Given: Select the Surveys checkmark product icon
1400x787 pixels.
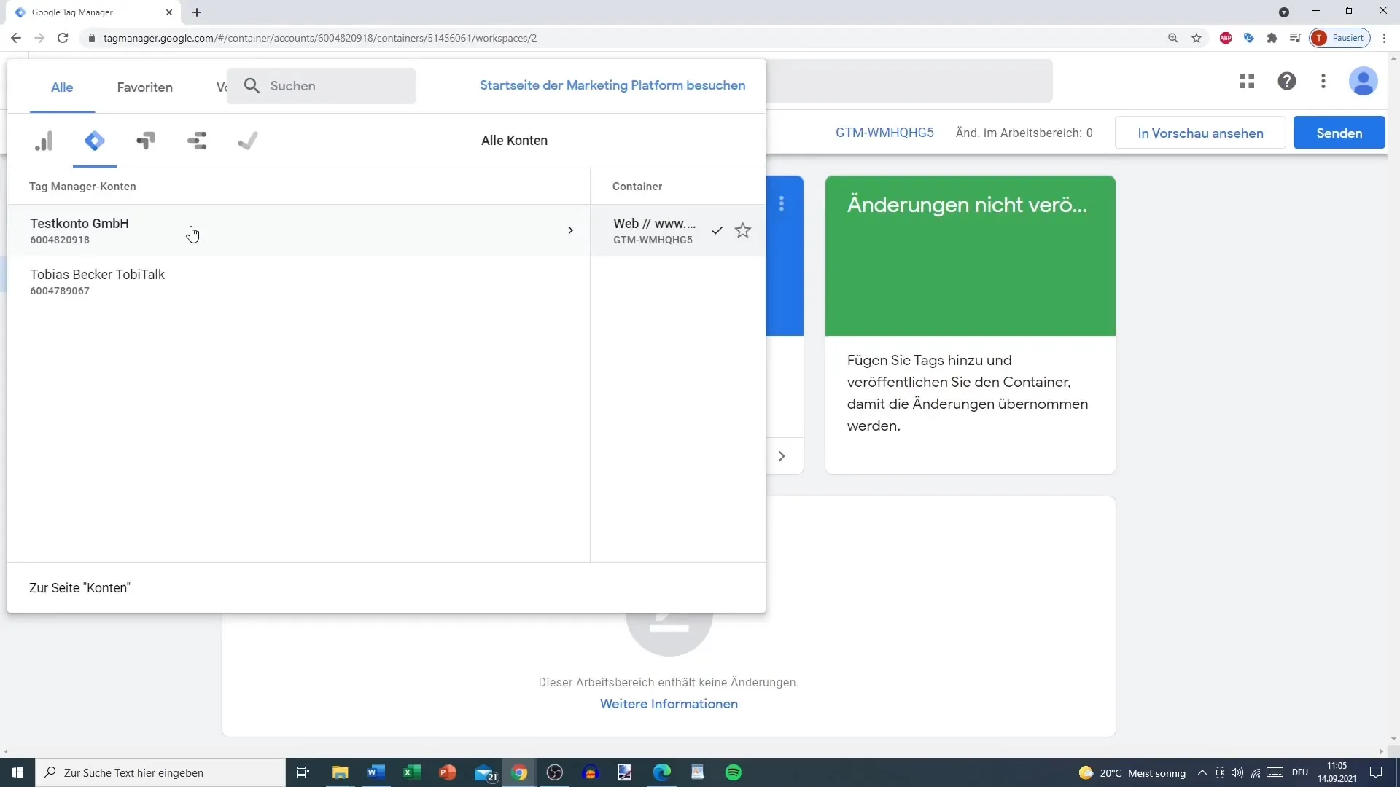Looking at the screenshot, I should point(248,141).
